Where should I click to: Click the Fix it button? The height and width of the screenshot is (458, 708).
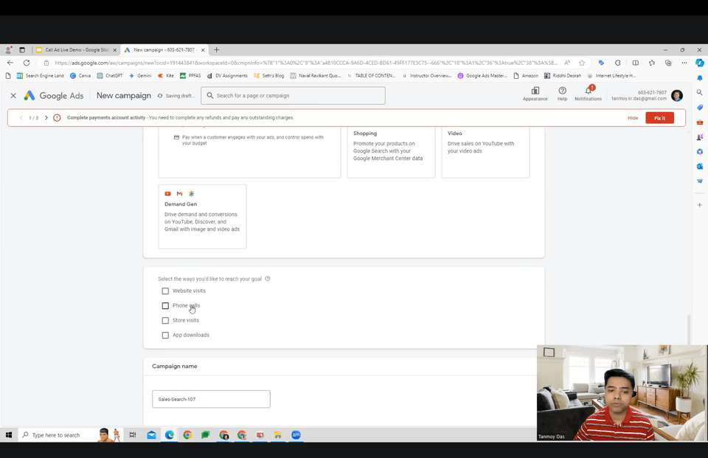[x=659, y=118]
